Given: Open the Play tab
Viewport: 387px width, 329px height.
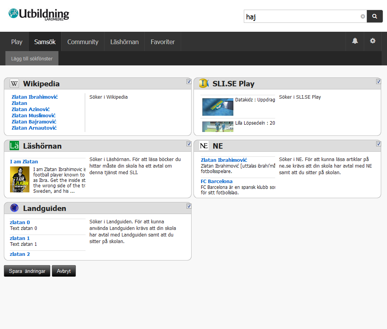Looking at the screenshot, I should click(17, 42).
